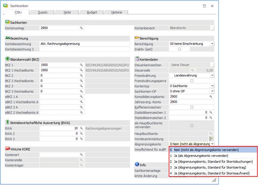The height and width of the screenshot is (185, 258).
Task: Click the Kontenbereich ellipsis button
Action: point(212,28)
